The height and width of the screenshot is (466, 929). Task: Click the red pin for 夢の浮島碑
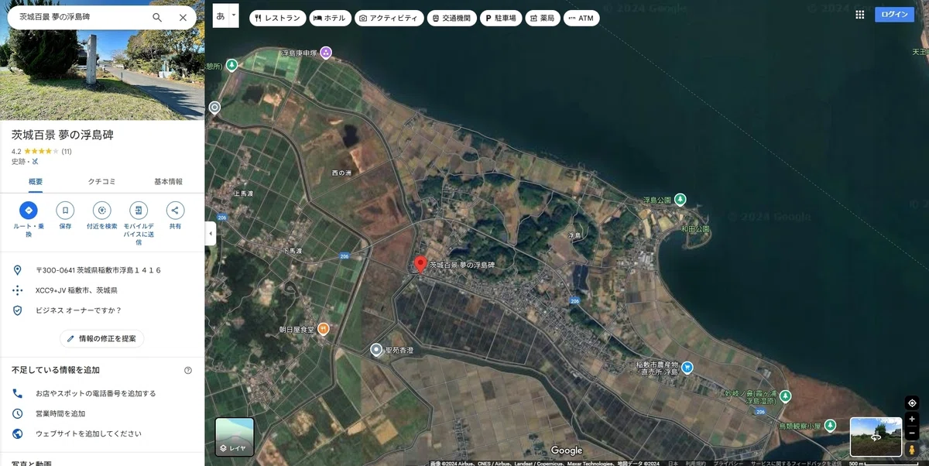pyautogui.click(x=420, y=265)
